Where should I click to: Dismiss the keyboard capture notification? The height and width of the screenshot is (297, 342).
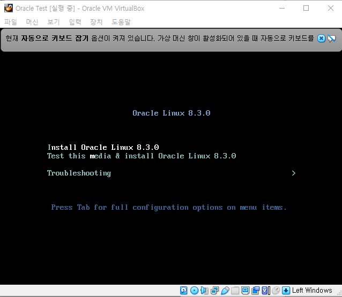tap(321, 39)
